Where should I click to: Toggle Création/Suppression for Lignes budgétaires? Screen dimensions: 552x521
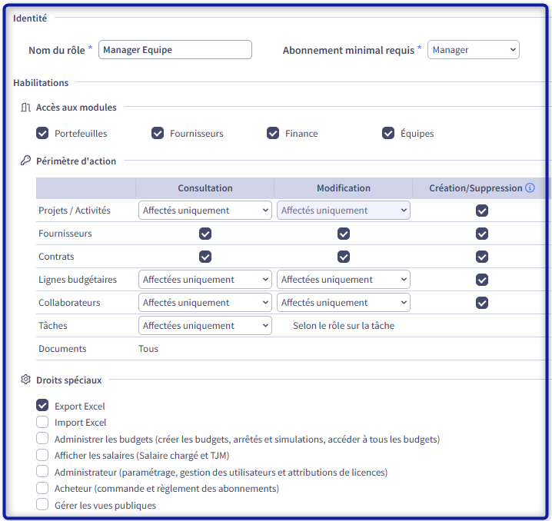[x=482, y=280]
